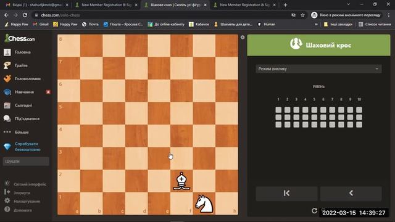395x222 pixels.
Task: Click the restart circular arrow icon
Action: 314,211
